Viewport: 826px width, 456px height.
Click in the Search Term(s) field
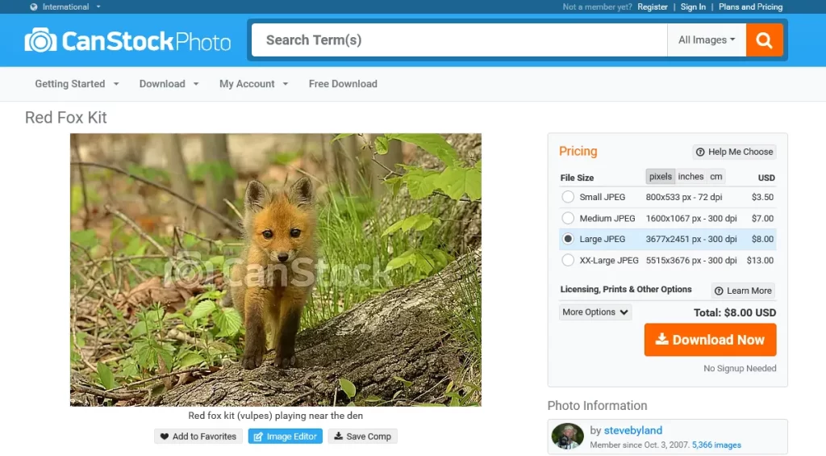point(459,40)
